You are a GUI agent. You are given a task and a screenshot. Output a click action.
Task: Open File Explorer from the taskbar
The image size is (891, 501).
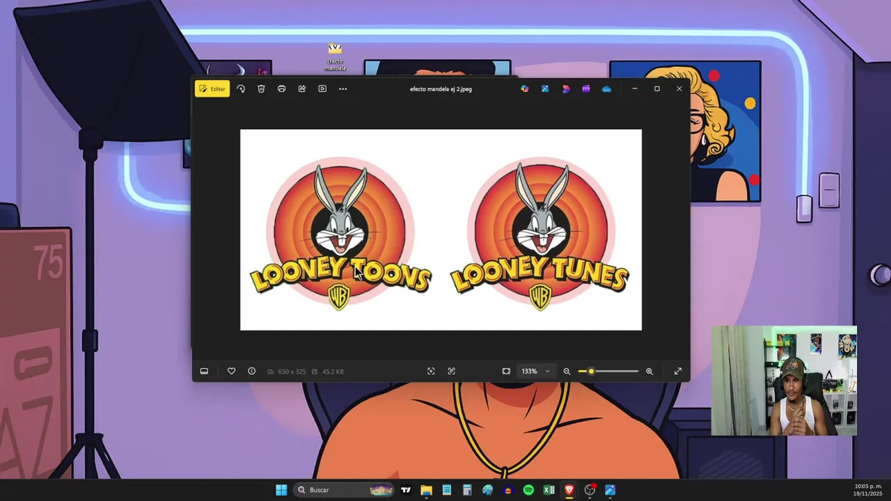coord(426,490)
